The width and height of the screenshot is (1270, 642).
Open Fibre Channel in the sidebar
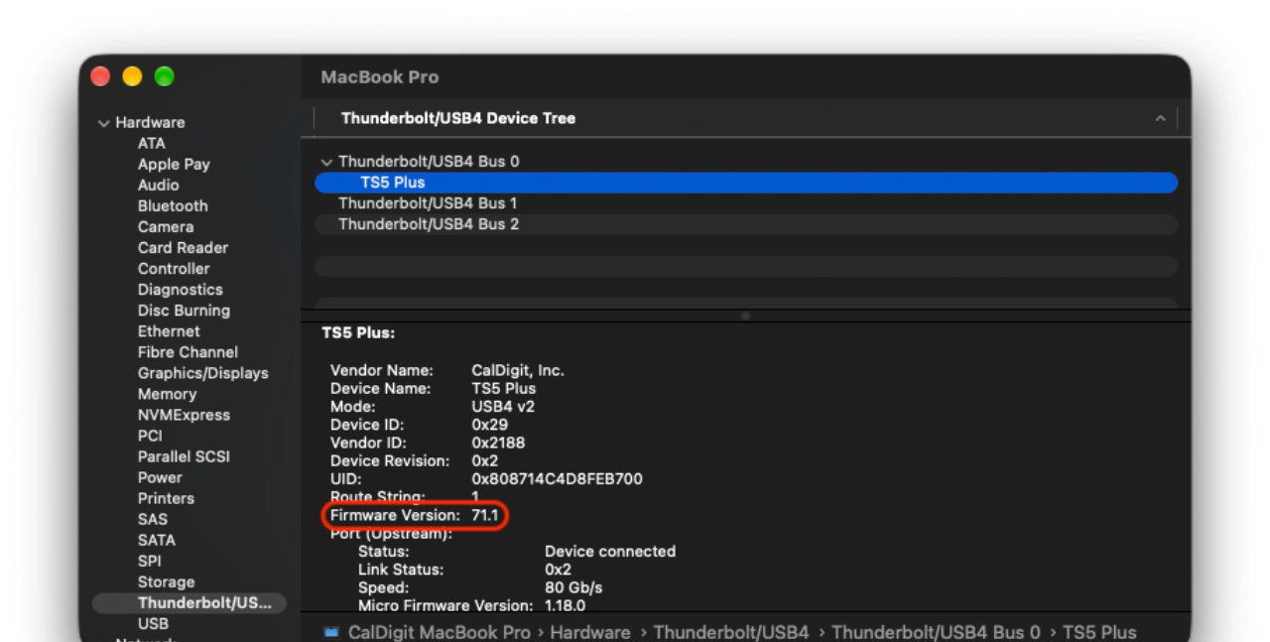pyautogui.click(x=188, y=351)
